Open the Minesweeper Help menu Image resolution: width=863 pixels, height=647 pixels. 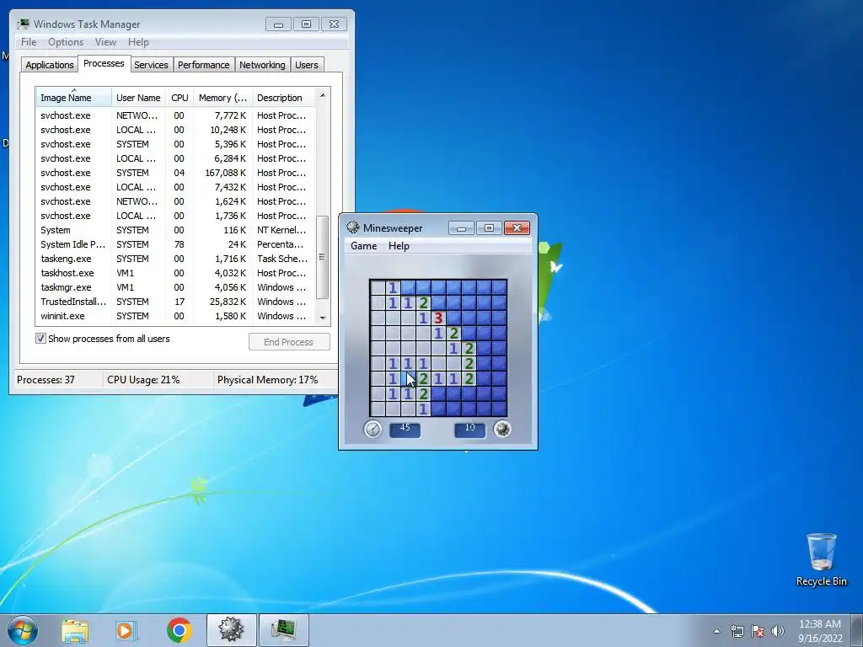coord(399,246)
